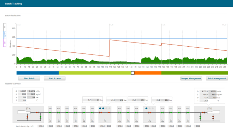
Task: Toggle the m elevation axis selector
Action: tap(5, 27)
